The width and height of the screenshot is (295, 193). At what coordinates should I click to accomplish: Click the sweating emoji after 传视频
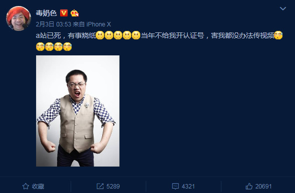click(278, 35)
